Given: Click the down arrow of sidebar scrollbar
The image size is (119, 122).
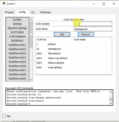Looking at the screenshot, I should click(x=31, y=80).
